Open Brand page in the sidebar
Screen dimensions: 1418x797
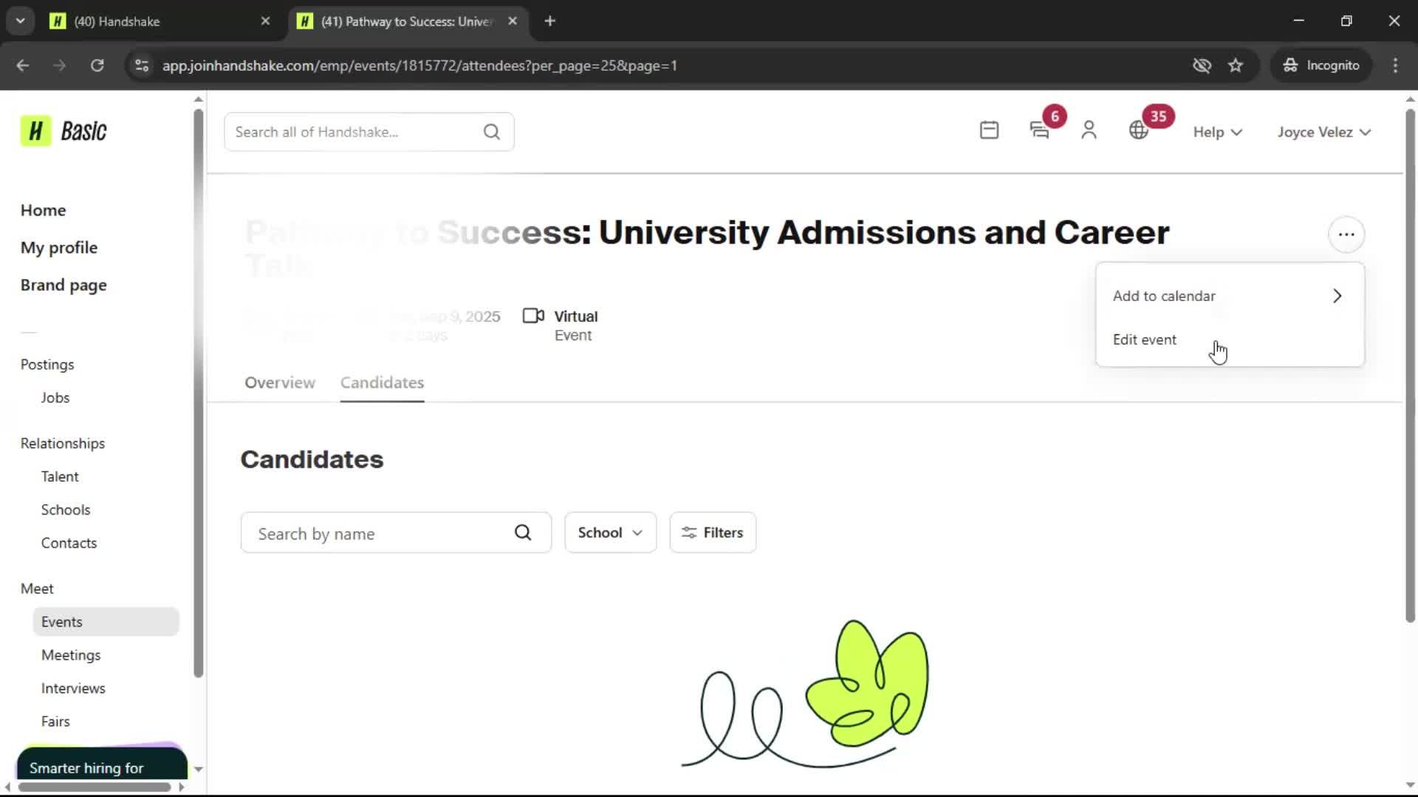coord(64,286)
